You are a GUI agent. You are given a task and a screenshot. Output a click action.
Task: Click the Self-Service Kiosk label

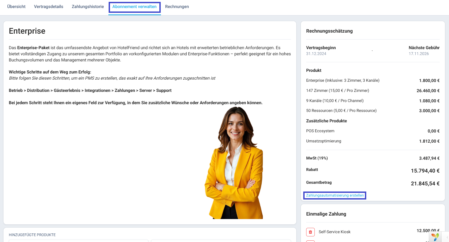click(x=334, y=232)
